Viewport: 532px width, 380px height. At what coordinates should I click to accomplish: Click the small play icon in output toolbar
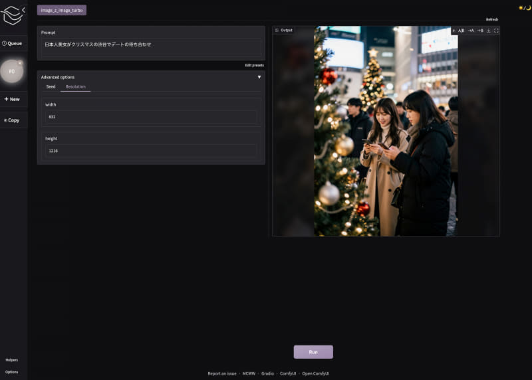[x=454, y=31]
